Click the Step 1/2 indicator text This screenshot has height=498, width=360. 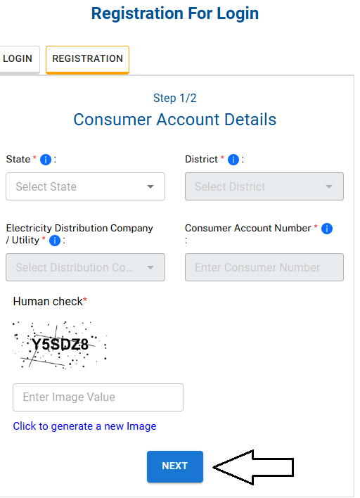175,98
